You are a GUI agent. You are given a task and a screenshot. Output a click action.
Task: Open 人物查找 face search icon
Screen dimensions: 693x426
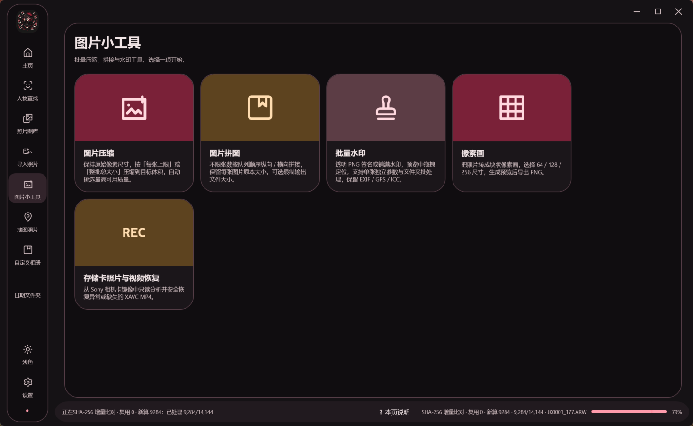pyautogui.click(x=27, y=86)
